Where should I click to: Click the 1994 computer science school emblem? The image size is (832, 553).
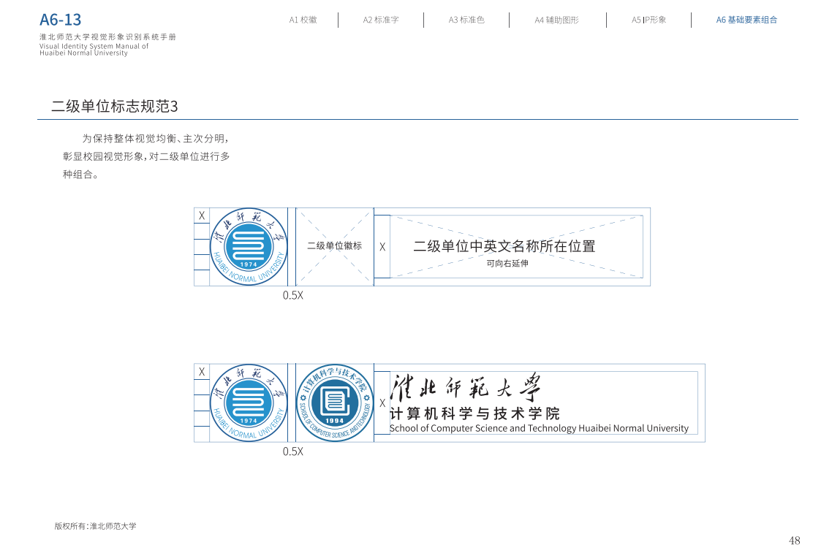tap(335, 403)
